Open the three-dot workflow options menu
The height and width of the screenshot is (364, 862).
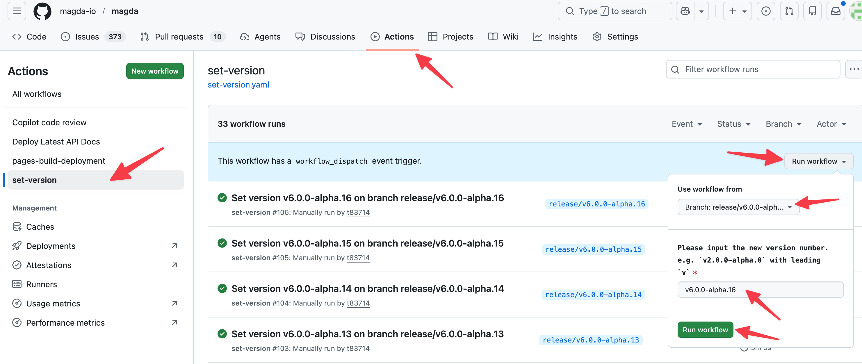tap(854, 69)
